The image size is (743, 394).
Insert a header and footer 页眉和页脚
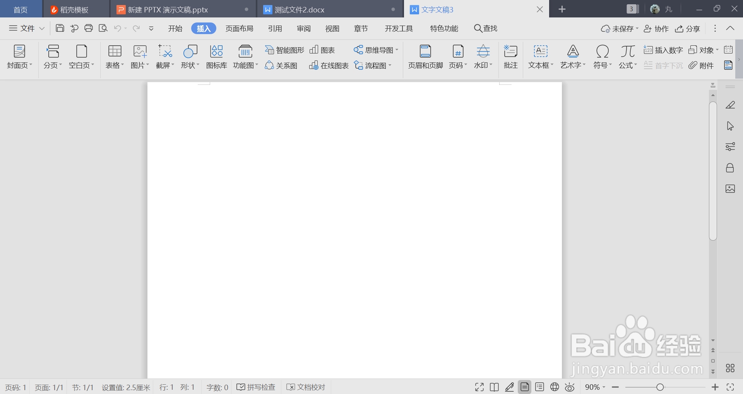(x=425, y=57)
